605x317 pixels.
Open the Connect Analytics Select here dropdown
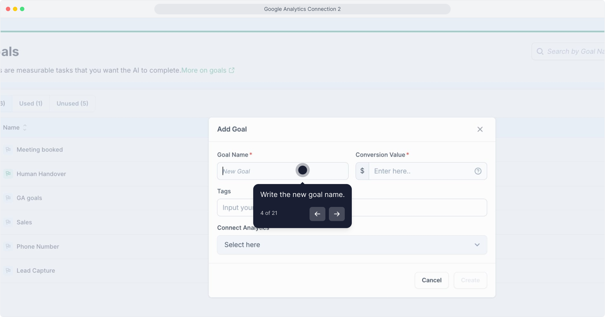(352, 245)
